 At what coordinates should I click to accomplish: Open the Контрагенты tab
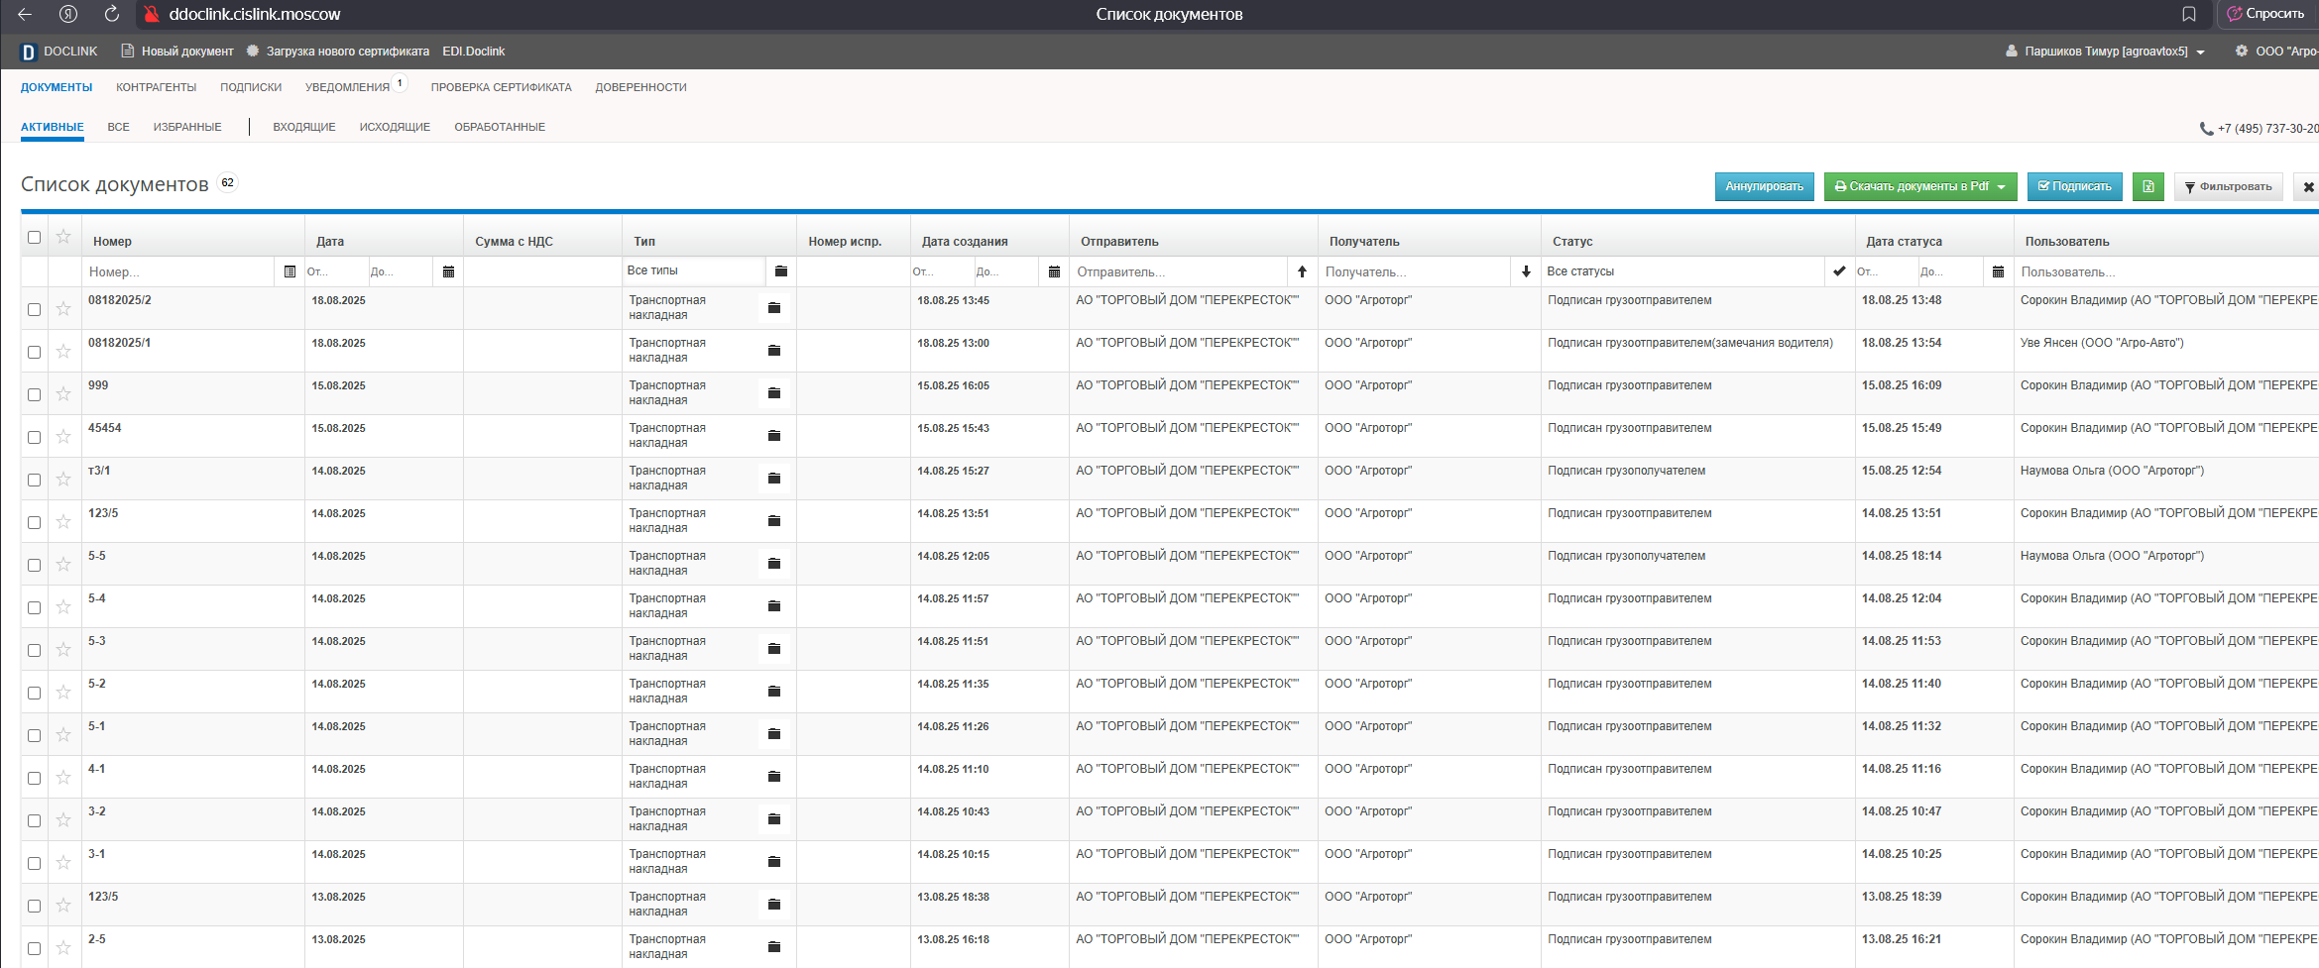(x=156, y=87)
